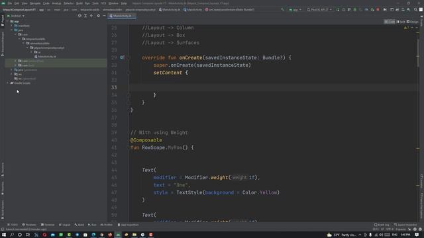Viewport: 424px width, 238px height.
Task: Expand the res folder node
Action: 12,74
